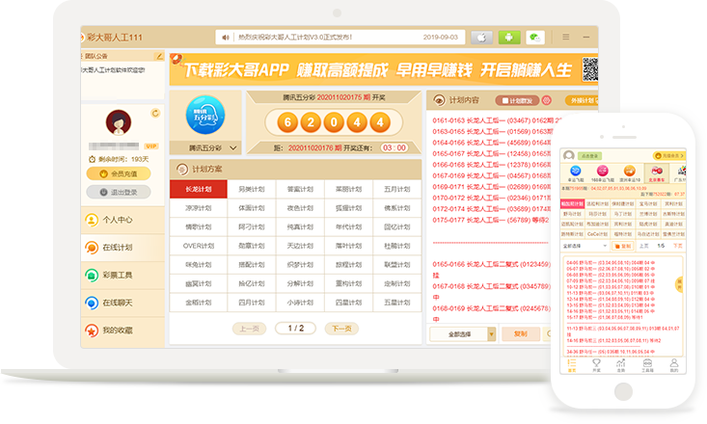Click the red settings gear in 计划内容 header

point(547,100)
